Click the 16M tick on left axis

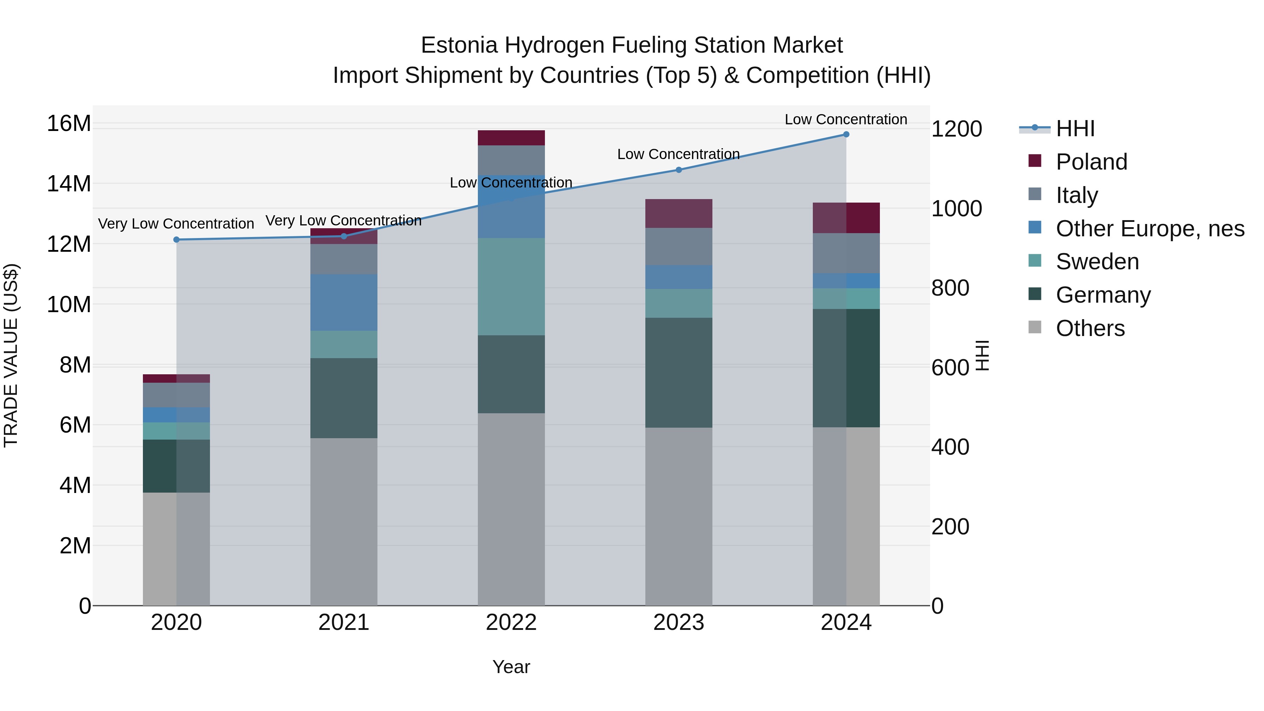pyautogui.click(x=69, y=123)
